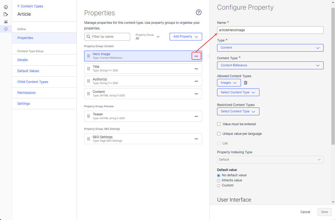This screenshot has height=220, width=335.
Task: Open the Property Indexing Type dropdown
Action: pos(270,160)
